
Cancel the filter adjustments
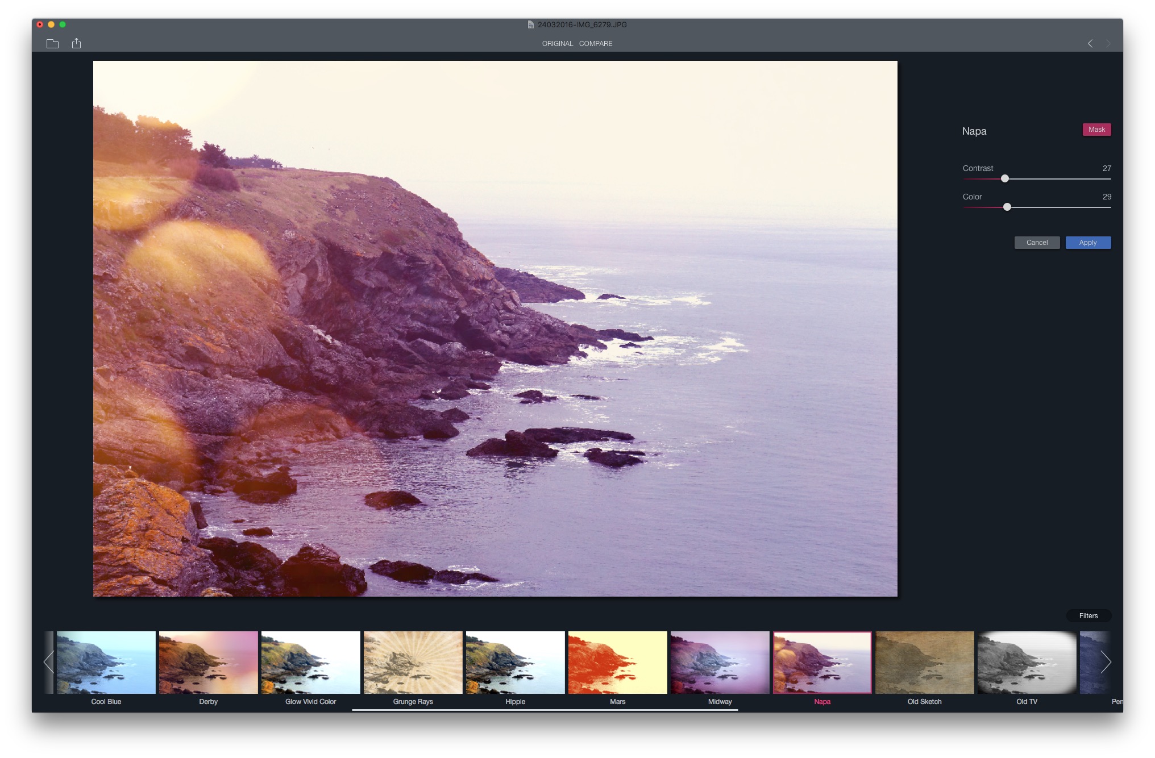[x=1037, y=243]
